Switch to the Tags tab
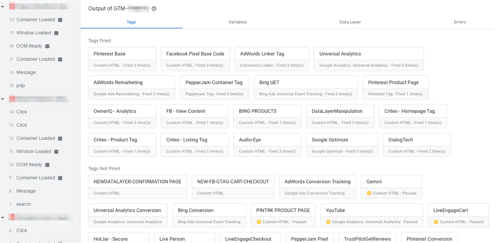The image size is (495, 243). click(131, 22)
